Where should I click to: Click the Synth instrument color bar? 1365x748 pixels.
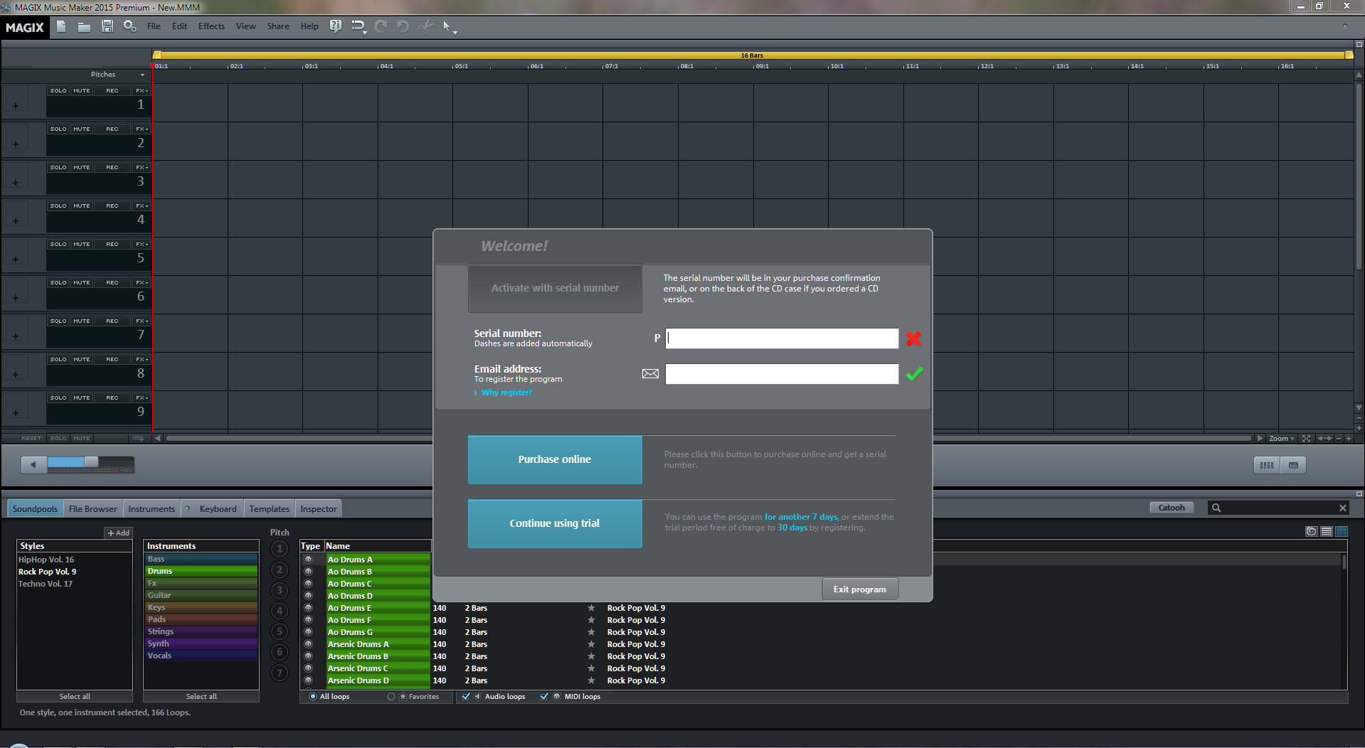click(x=201, y=643)
